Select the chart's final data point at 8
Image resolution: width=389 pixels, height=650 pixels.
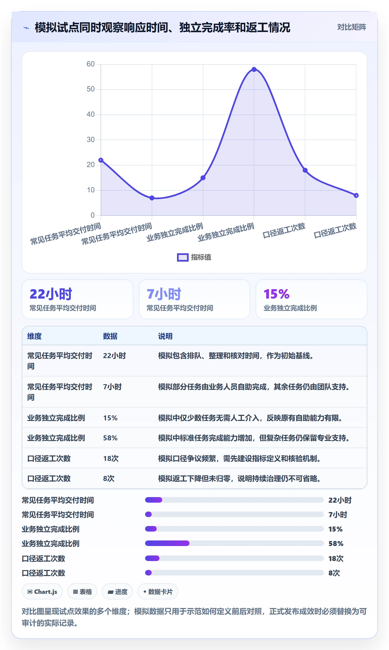tap(356, 195)
